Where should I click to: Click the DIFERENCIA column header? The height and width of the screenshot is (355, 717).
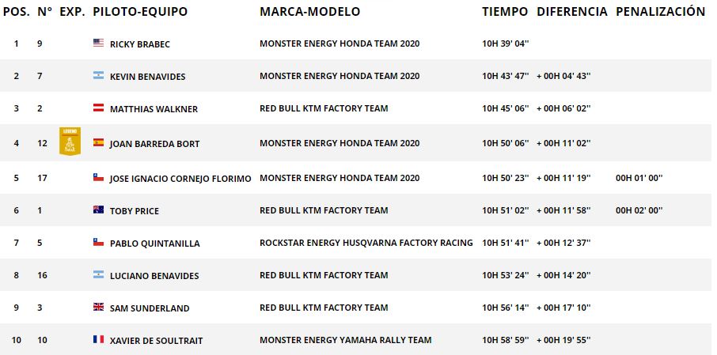click(571, 12)
